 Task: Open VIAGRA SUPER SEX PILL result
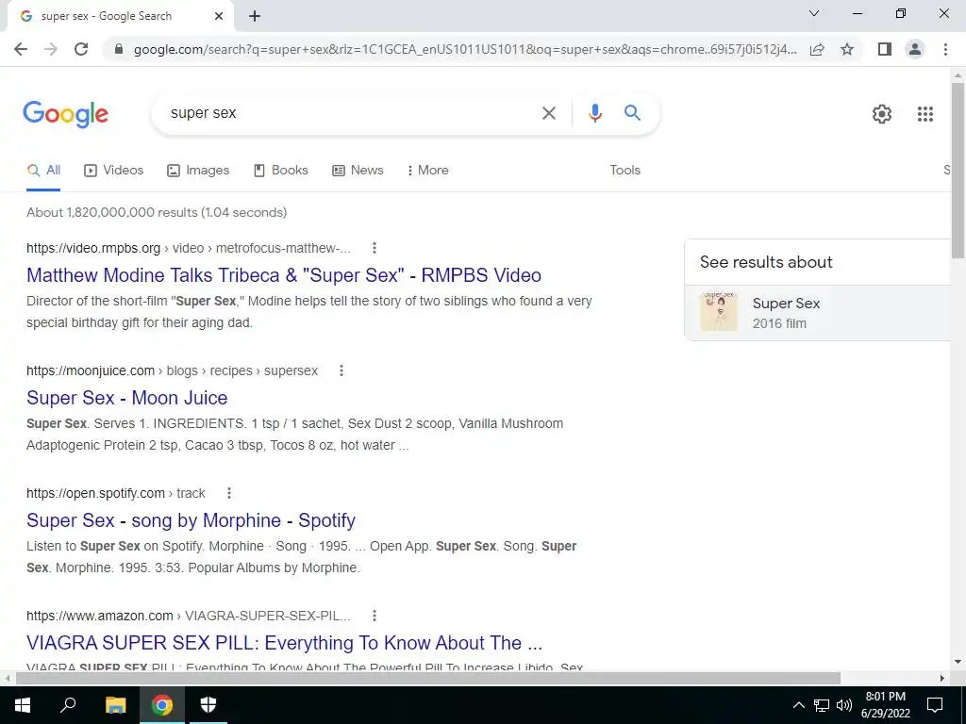coord(285,643)
